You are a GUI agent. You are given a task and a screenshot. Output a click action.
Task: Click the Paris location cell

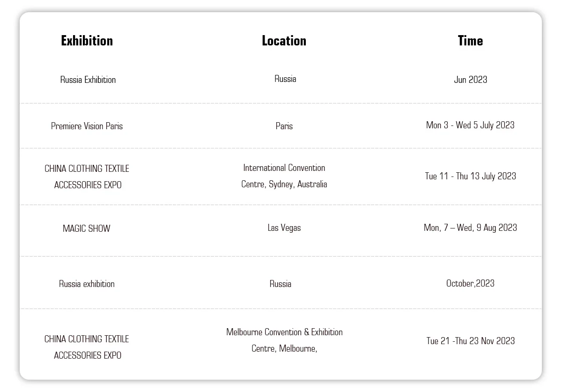tap(284, 126)
